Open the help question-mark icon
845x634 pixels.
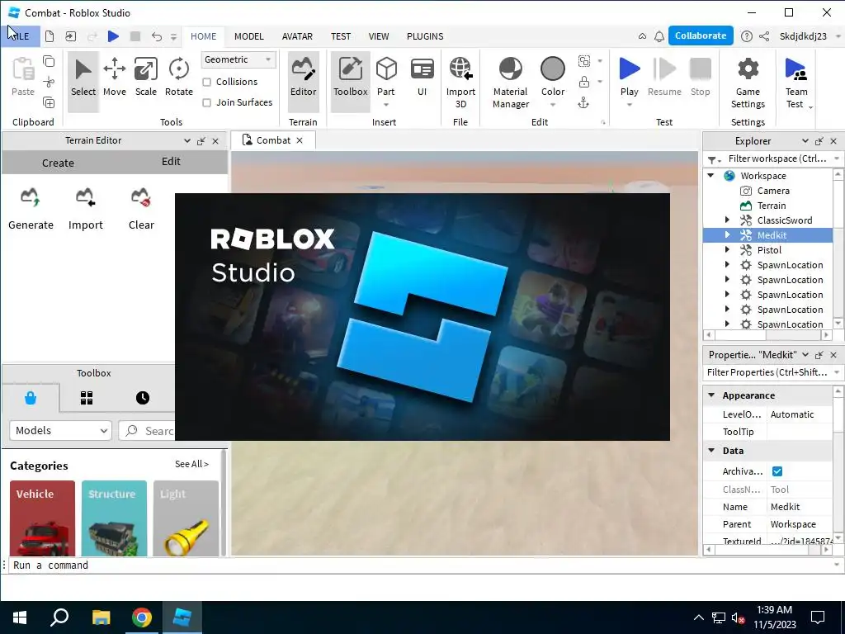[x=746, y=36]
